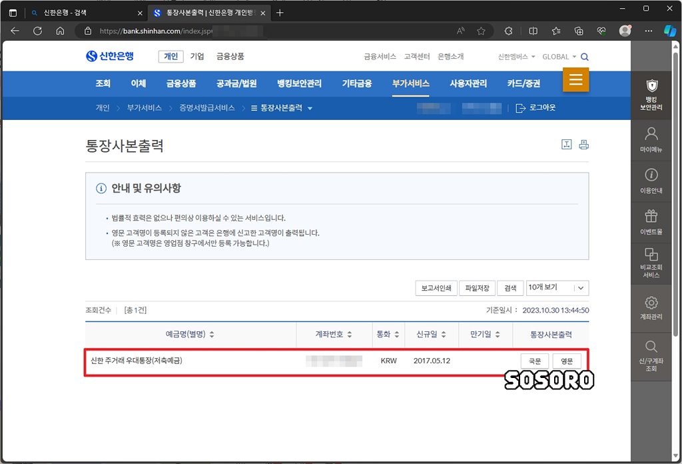Open tab actions menu icon at top left

[x=13, y=13]
